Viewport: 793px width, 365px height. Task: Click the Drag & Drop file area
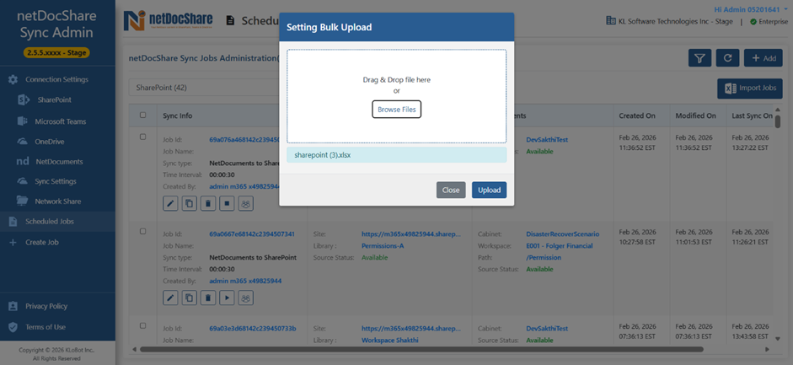[x=396, y=96]
